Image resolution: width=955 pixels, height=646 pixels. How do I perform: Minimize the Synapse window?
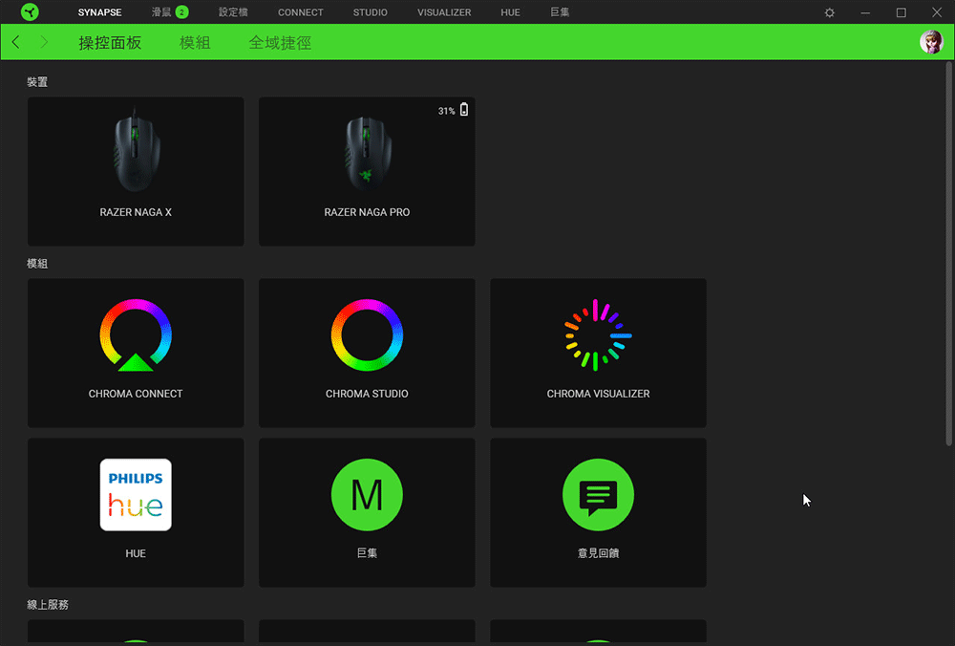(x=865, y=12)
